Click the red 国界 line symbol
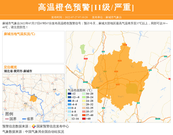 7,119
